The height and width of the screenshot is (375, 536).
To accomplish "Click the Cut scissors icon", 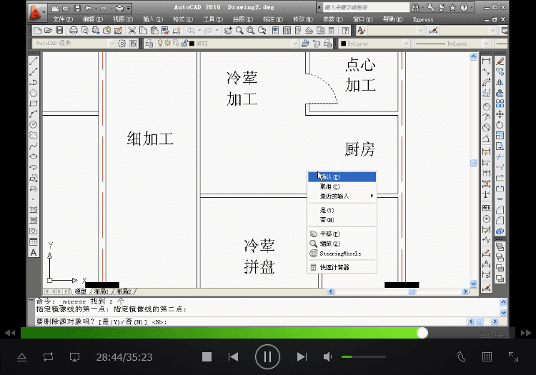I will pos(131,31).
